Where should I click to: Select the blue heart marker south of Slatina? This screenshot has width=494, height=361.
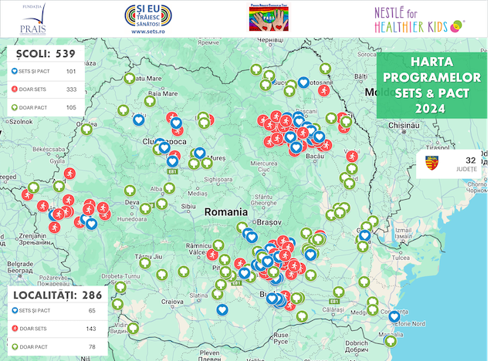222,309
